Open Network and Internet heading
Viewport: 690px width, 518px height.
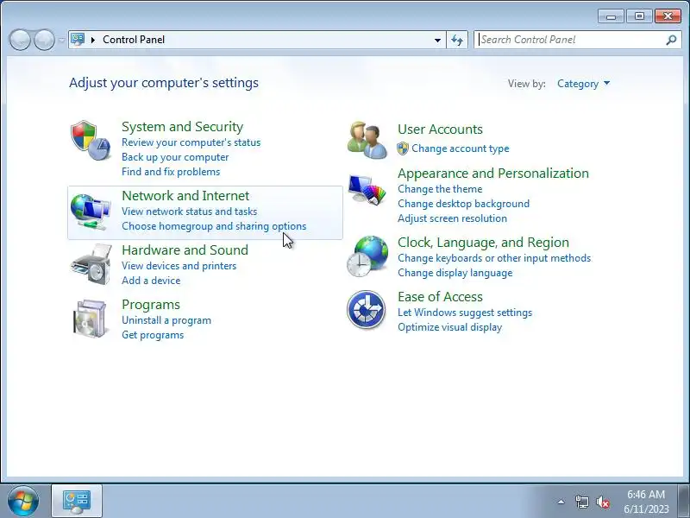[x=185, y=196]
